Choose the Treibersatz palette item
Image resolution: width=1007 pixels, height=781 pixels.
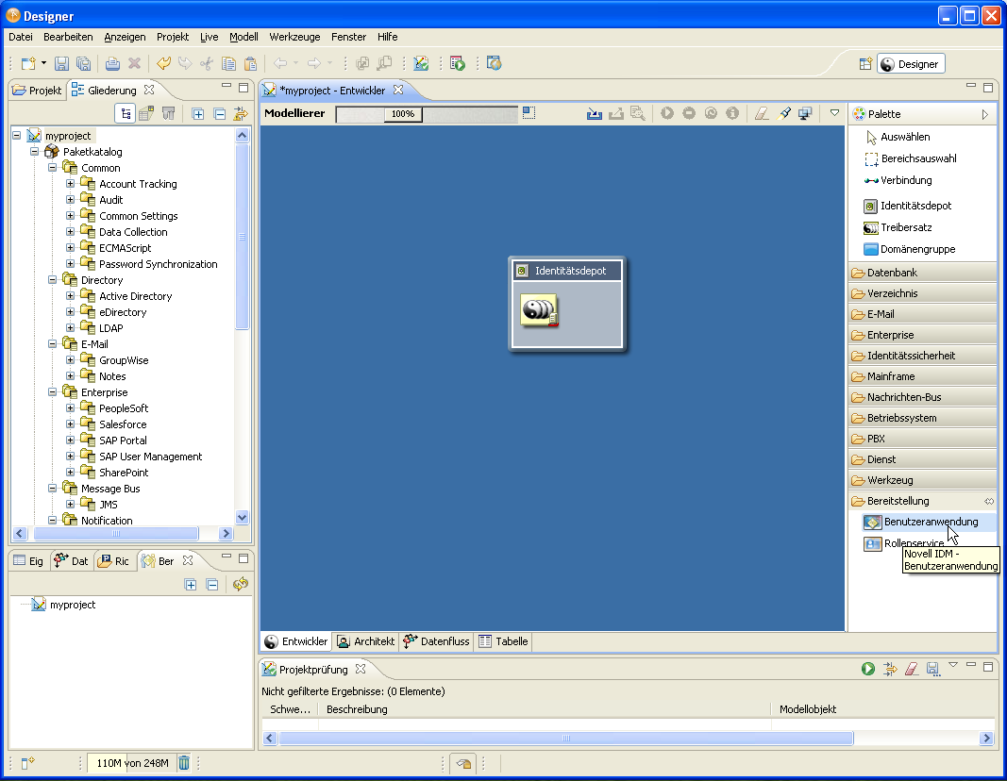point(906,227)
